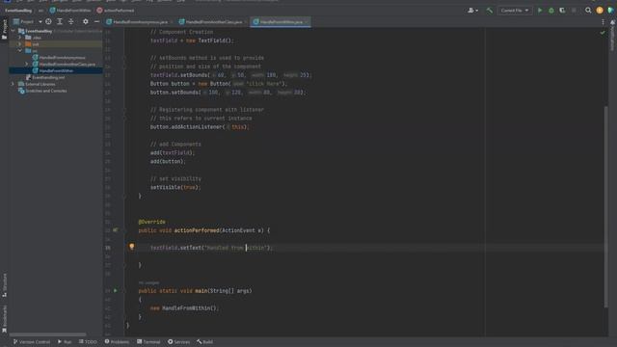This screenshot has width=617, height=347.
Task: Open the teal plugin icon at top right
Action: click(610, 11)
